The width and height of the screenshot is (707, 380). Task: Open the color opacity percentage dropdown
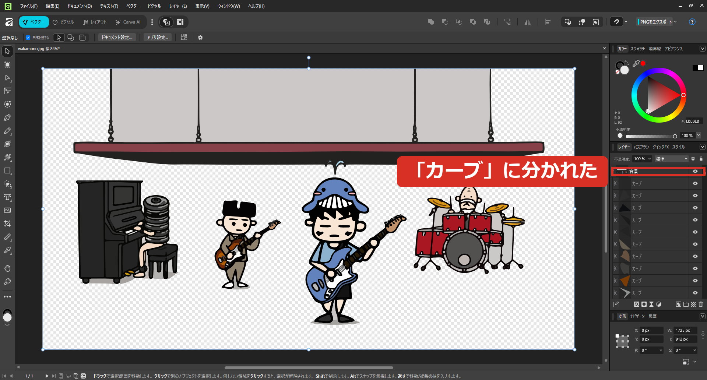(699, 136)
